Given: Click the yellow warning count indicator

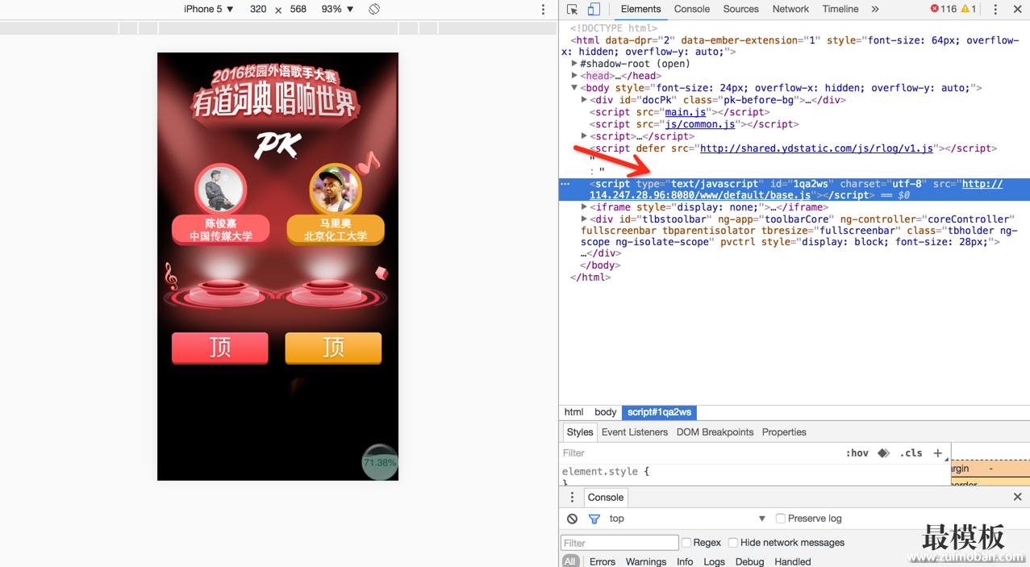Looking at the screenshot, I should (969, 9).
